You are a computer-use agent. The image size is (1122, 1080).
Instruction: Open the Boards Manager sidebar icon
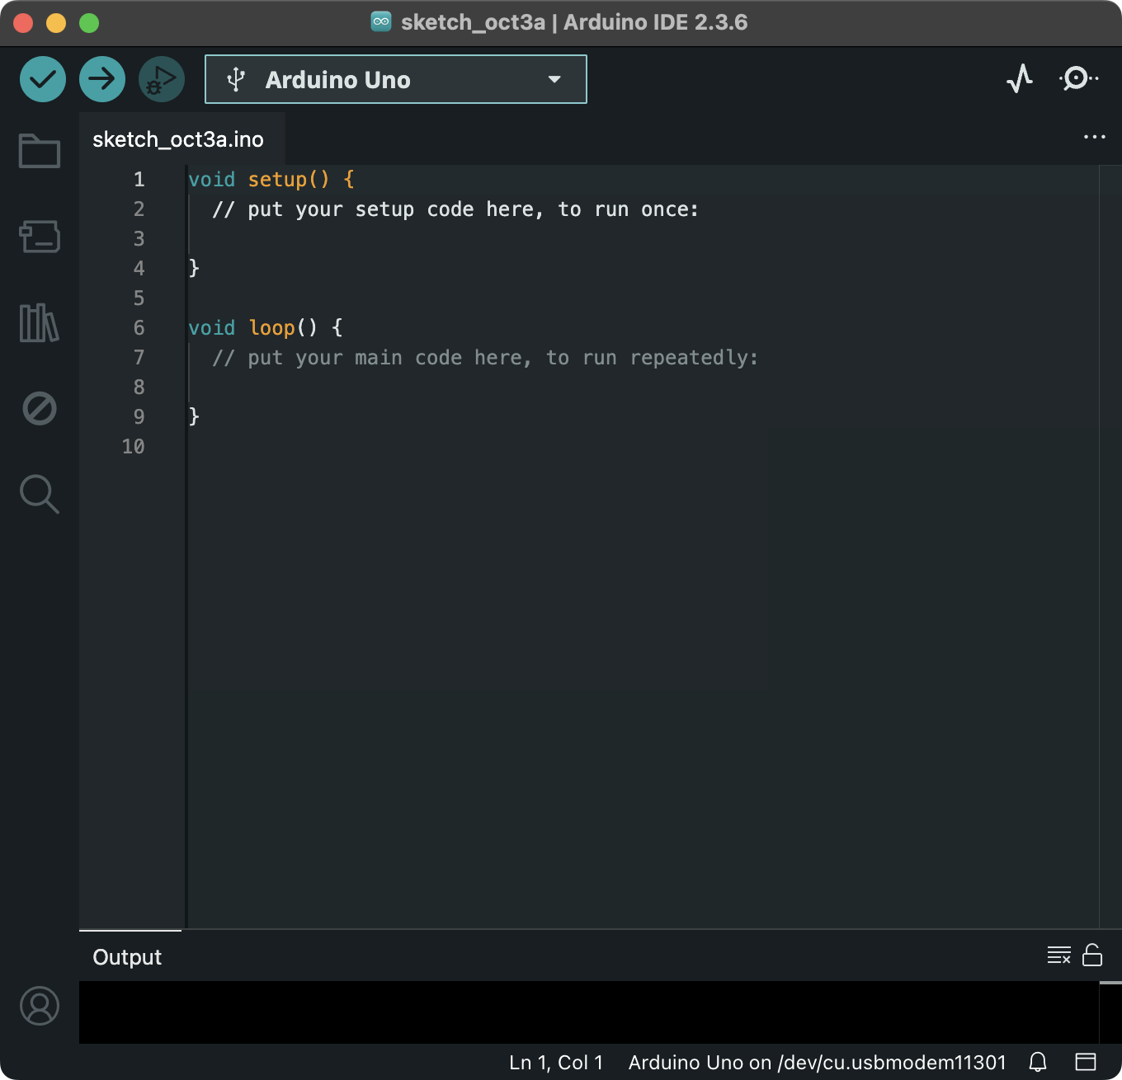pyautogui.click(x=40, y=237)
